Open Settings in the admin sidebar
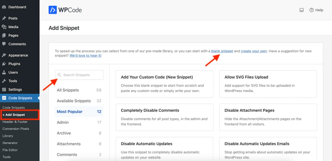The height and width of the screenshot is (161, 332). (x=15, y=89)
